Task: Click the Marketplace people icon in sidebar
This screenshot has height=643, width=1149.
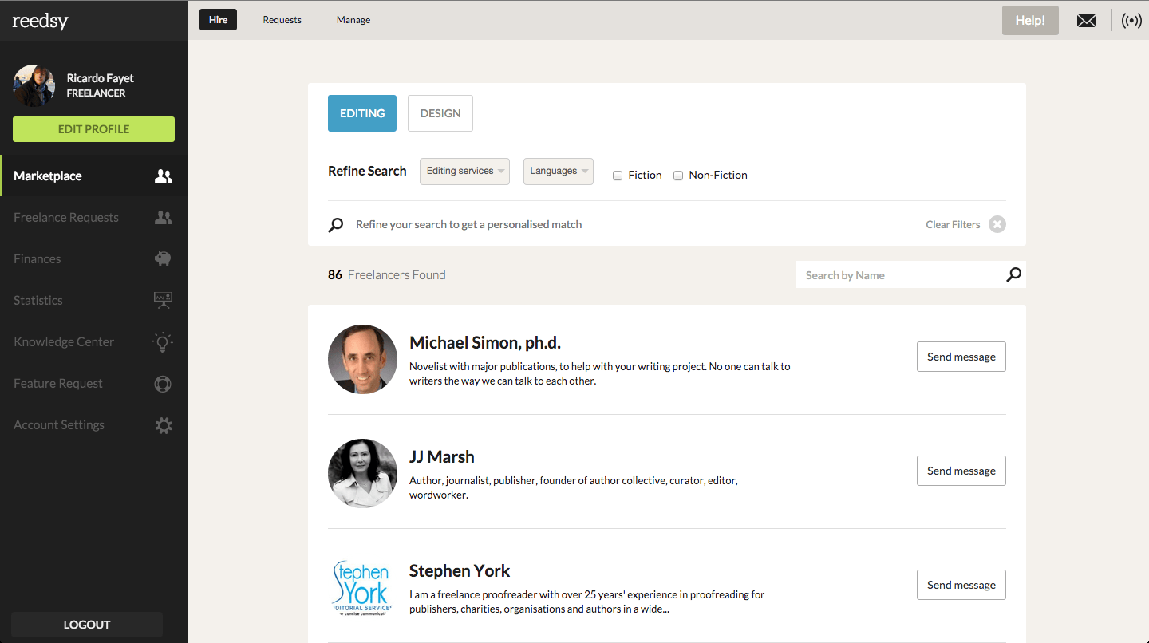Action: click(163, 176)
